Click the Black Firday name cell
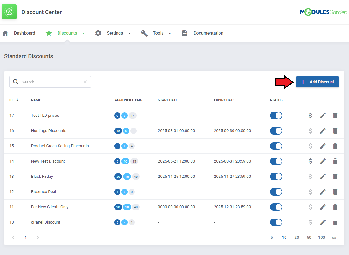The height and width of the screenshot is (255, 349). (42, 177)
